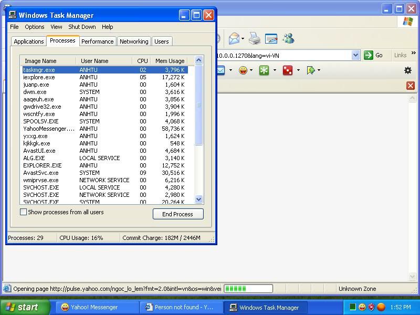
Task: Click the red X close bar icon
Action: click(411, 86)
